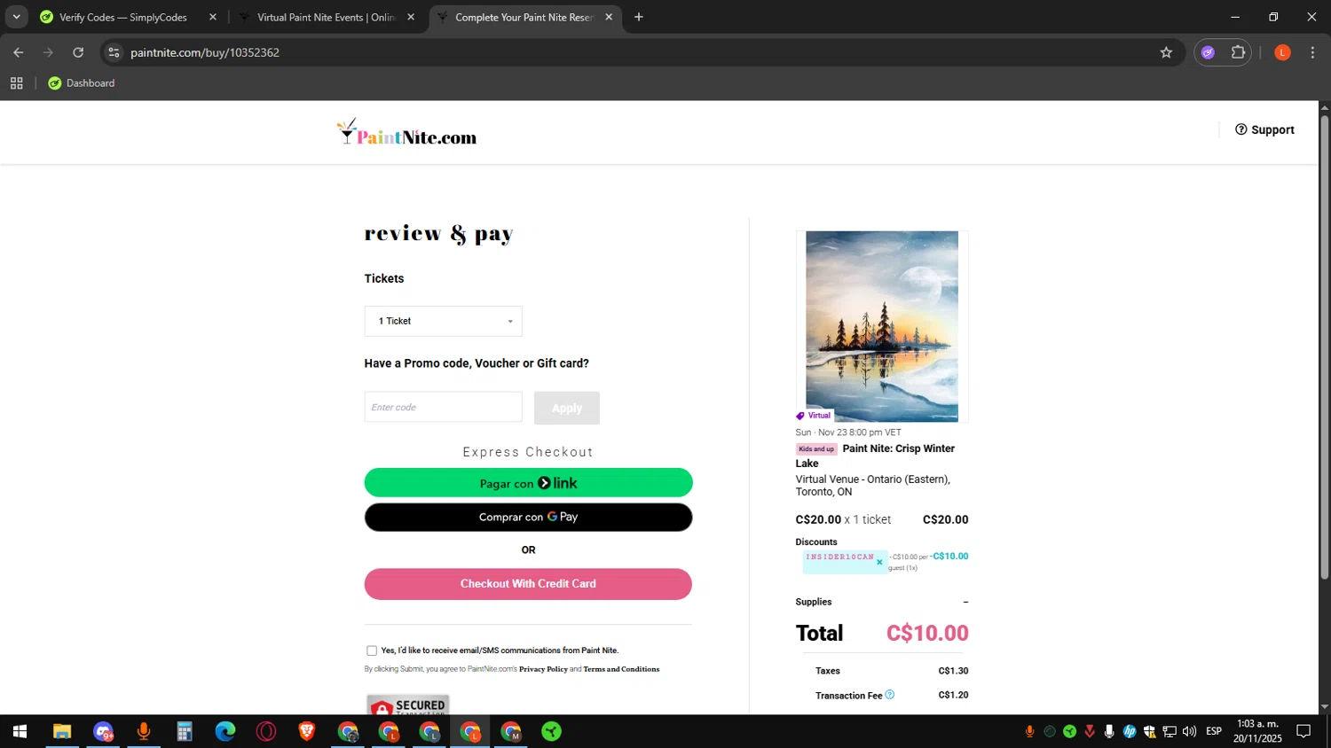Tick the email/SMS communications checkbox

[x=372, y=651]
